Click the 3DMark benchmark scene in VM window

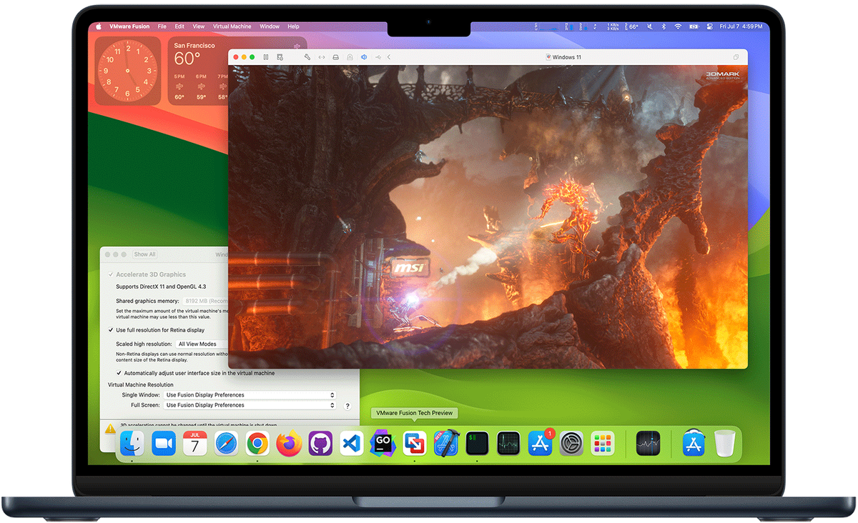(488, 217)
